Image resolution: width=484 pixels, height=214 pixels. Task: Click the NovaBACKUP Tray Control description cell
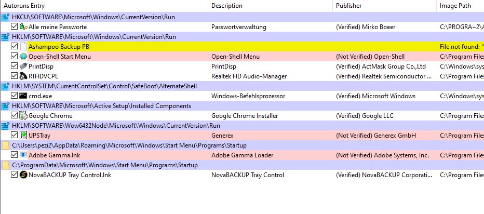click(x=248, y=175)
